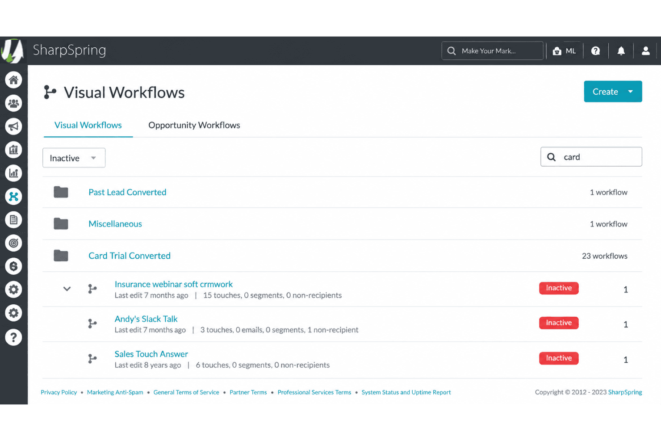
Task: Open the notifications bell
Action: [621, 51]
